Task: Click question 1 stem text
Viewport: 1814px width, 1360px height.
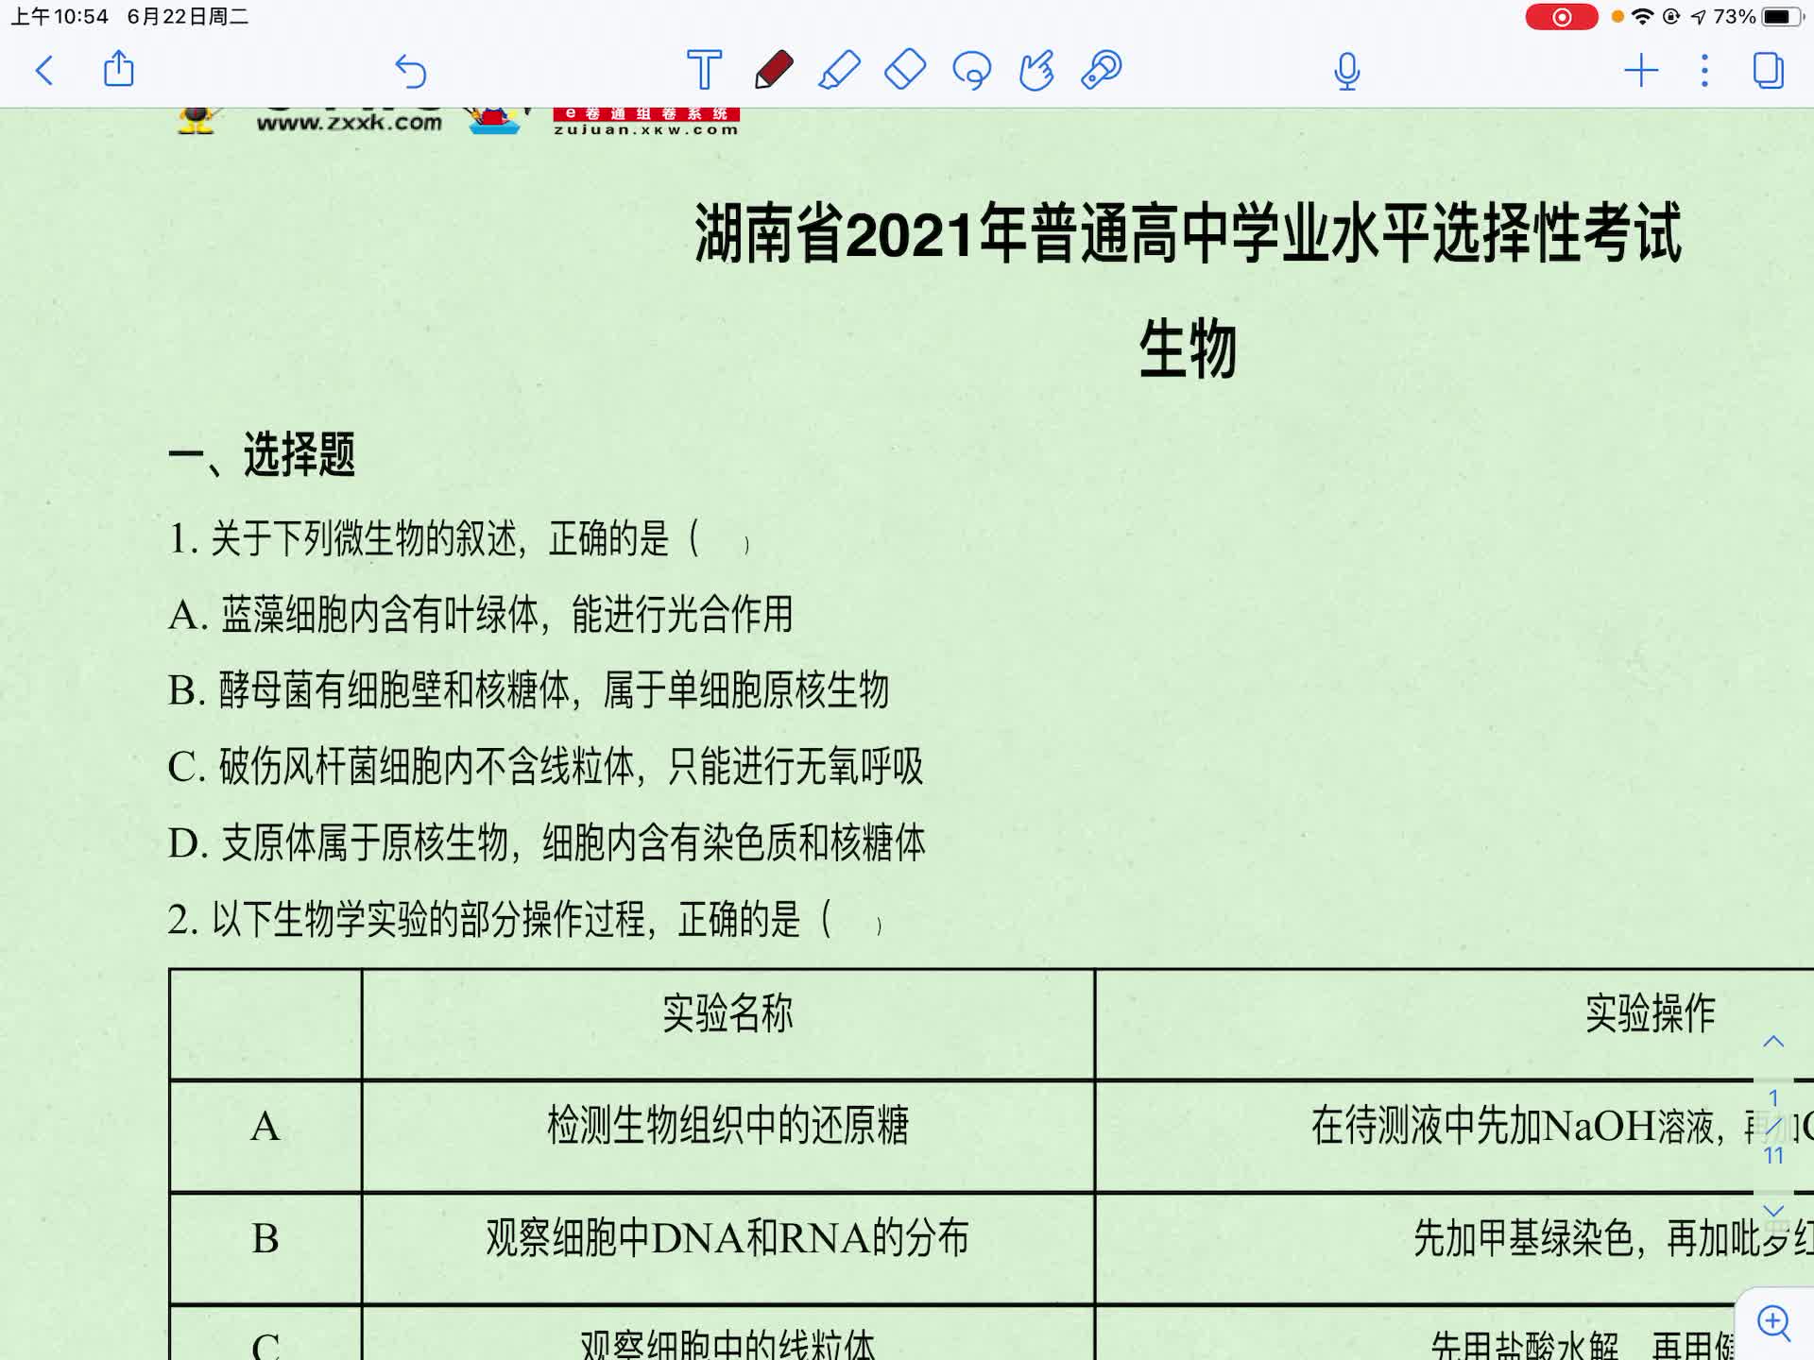Action: click(x=459, y=539)
